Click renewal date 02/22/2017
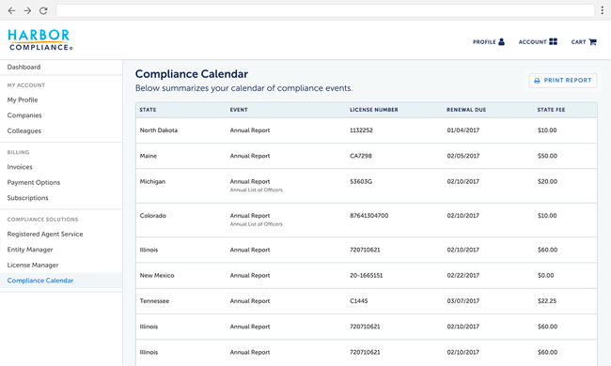The image size is (611, 366). tap(463, 275)
